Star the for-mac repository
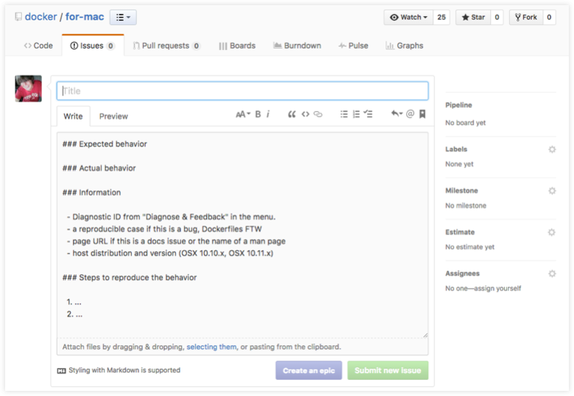This screenshot has height=396, width=574. [472, 17]
